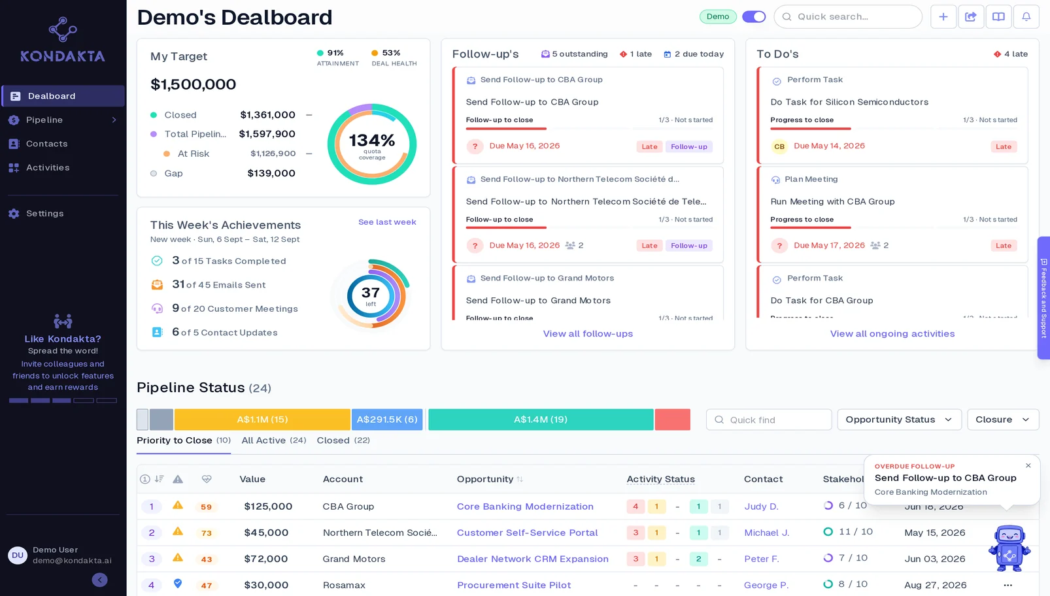The height and width of the screenshot is (596, 1050).
Task: Click warning icon on CBA Group row
Action: pyautogui.click(x=178, y=505)
